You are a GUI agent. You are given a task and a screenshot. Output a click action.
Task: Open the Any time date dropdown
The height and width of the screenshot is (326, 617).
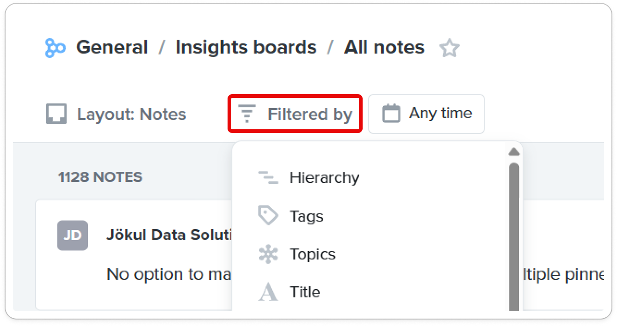click(x=426, y=114)
